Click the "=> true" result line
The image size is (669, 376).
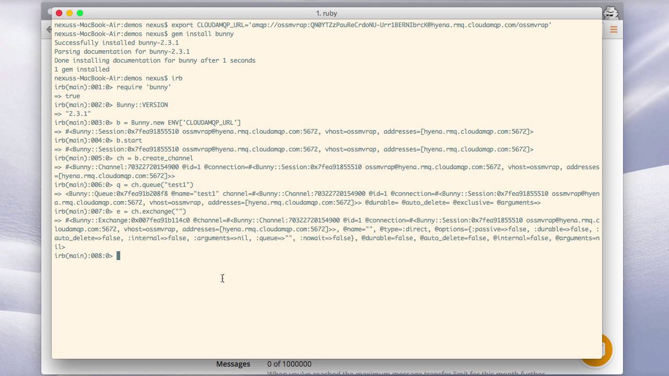coord(67,96)
